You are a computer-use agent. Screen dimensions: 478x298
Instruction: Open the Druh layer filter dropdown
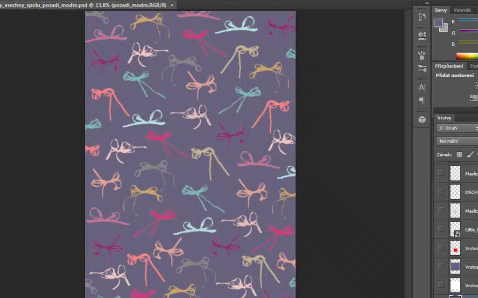(457, 128)
